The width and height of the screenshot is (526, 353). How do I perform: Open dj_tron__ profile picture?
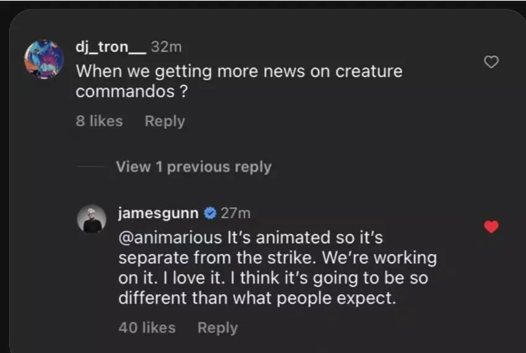pyautogui.click(x=44, y=59)
